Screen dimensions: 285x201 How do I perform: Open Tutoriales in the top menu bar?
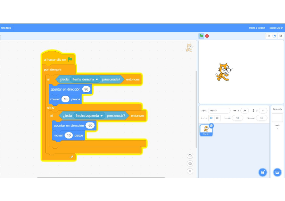click(6, 28)
